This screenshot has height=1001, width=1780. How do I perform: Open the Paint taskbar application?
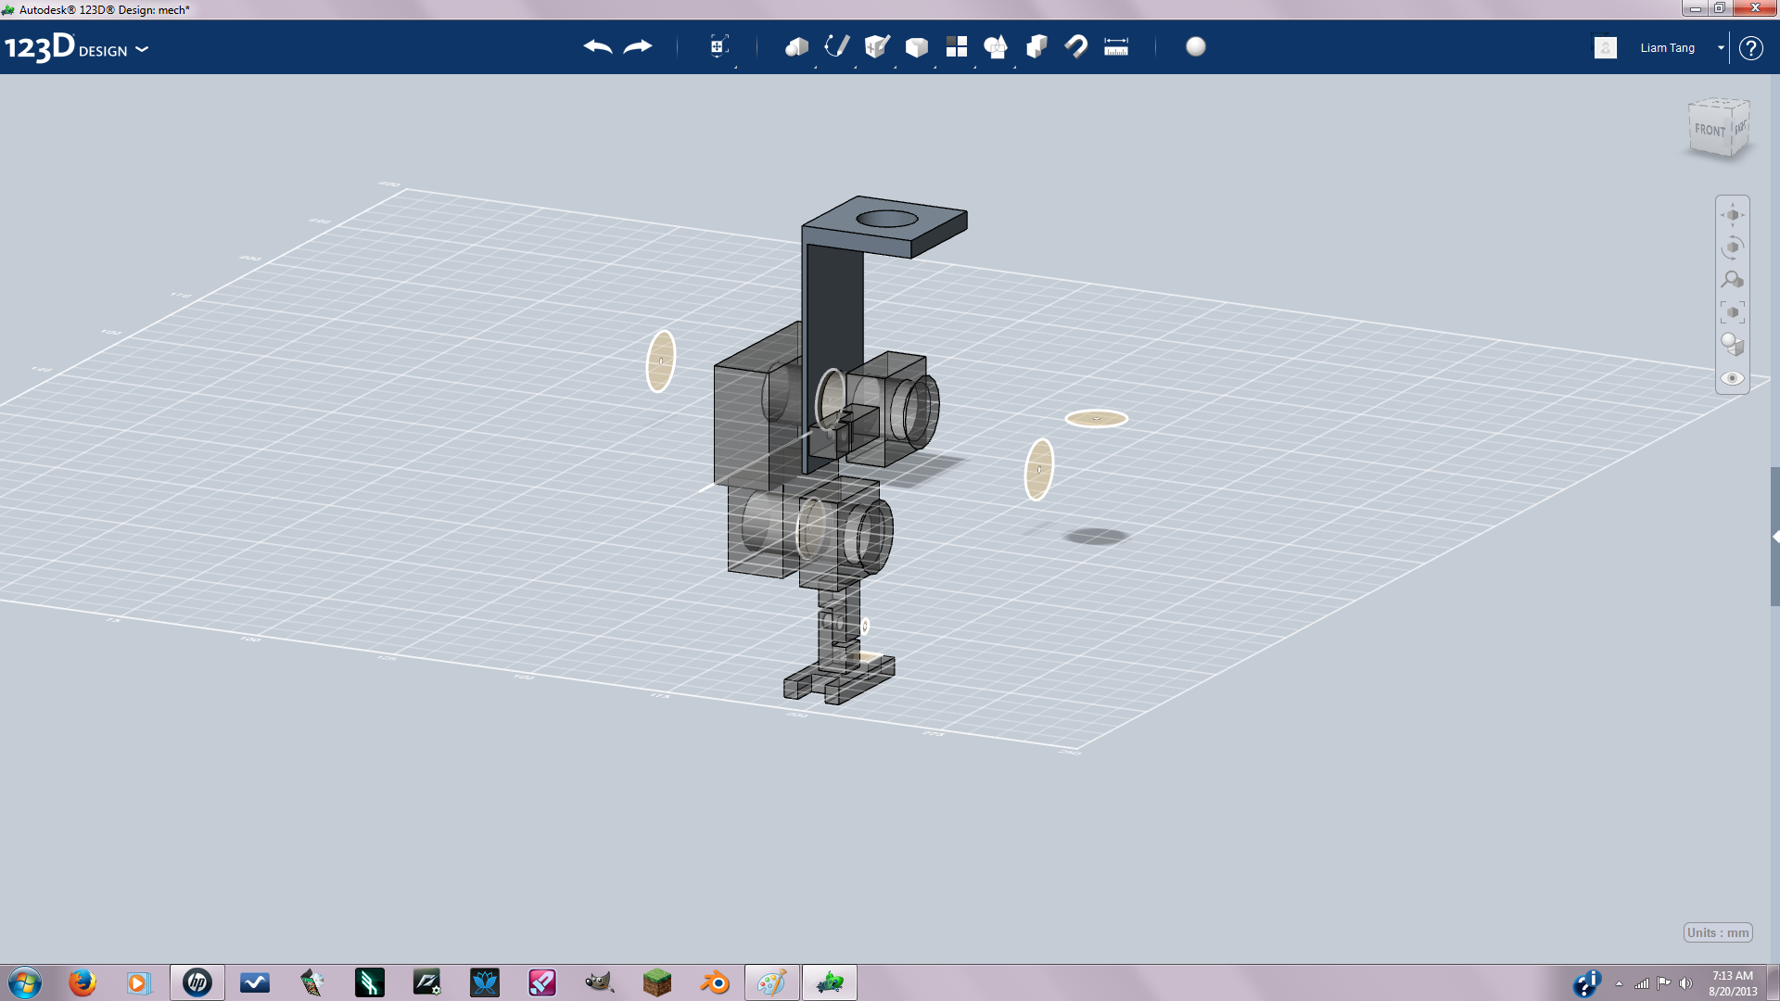tap(772, 982)
